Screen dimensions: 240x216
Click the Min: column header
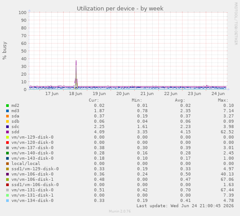click(137, 100)
